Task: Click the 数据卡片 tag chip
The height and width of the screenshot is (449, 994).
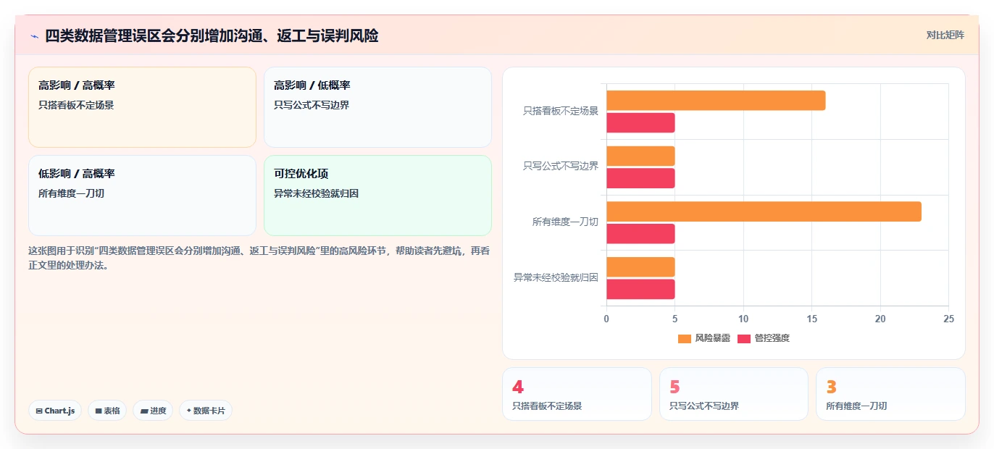Action: (x=206, y=411)
